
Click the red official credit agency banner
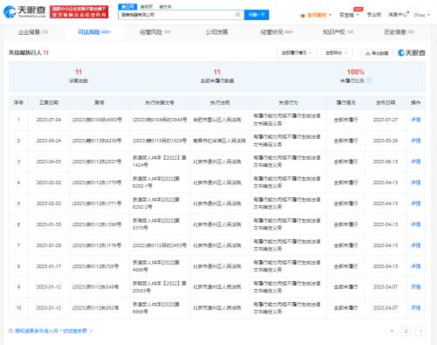coord(79,12)
